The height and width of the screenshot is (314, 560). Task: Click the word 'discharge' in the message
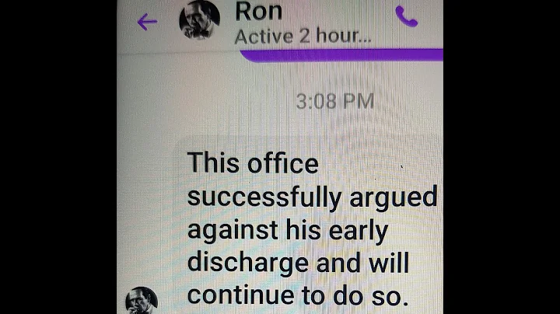pyautogui.click(x=248, y=263)
